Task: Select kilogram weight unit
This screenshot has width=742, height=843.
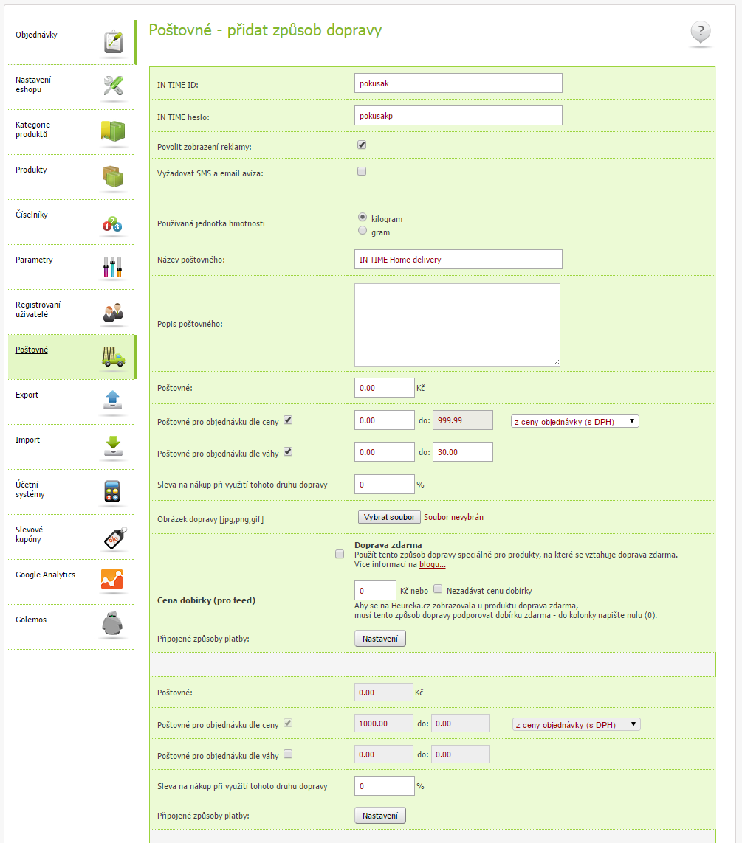Action: [x=363, y=217]
